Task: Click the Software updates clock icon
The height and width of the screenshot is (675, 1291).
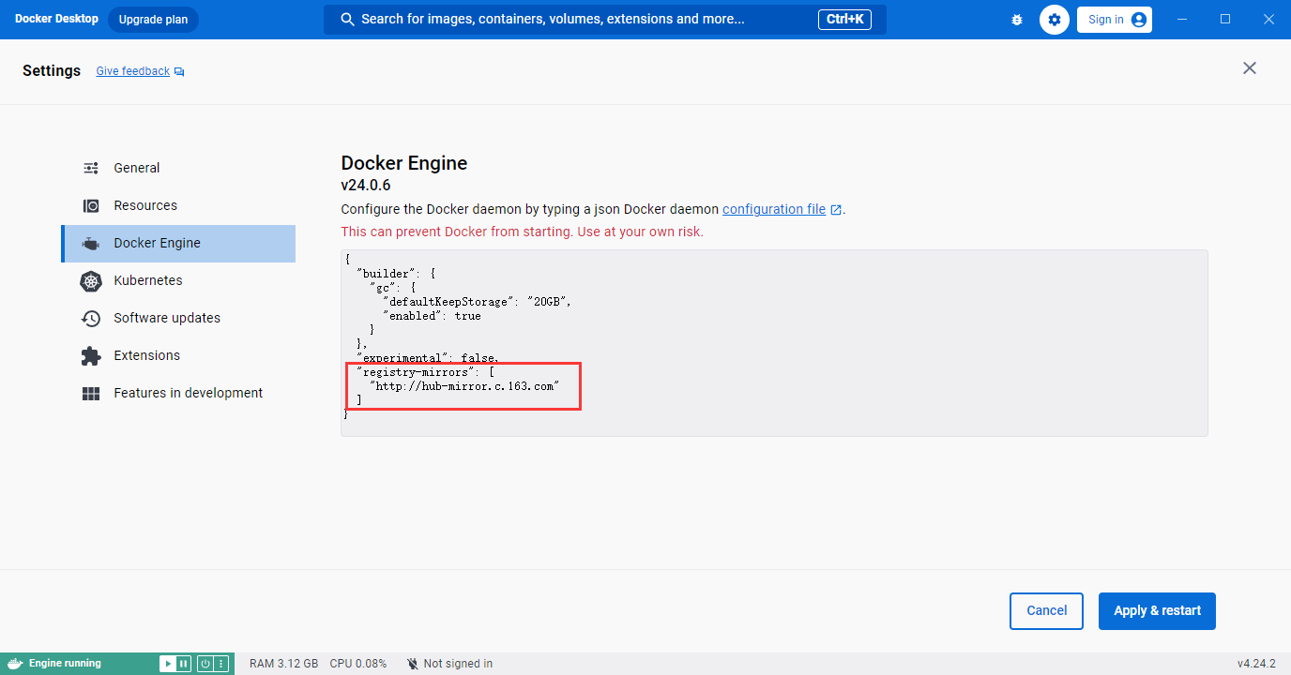Action: (x=91, y=318)
